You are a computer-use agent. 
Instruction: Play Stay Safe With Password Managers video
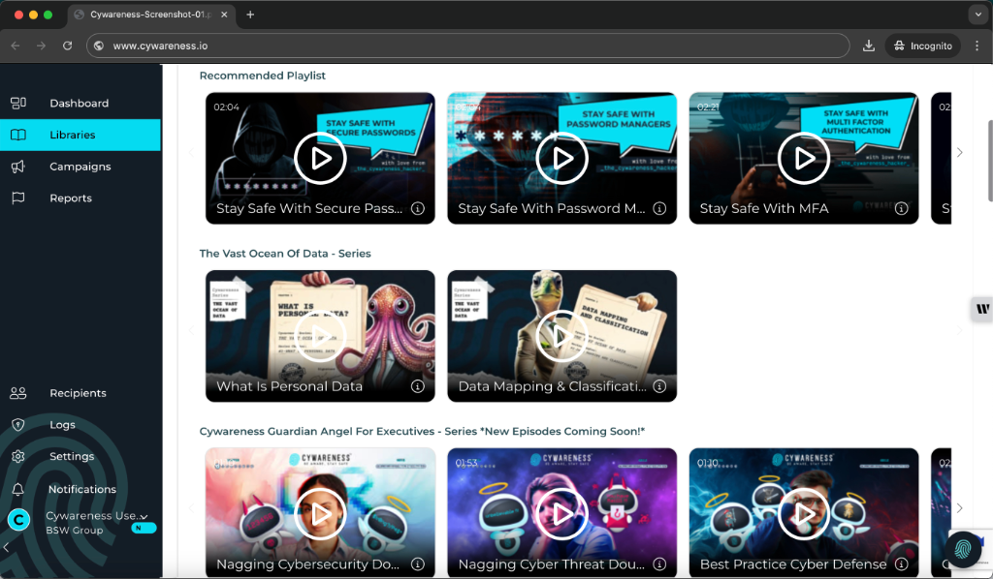(561, 158)
